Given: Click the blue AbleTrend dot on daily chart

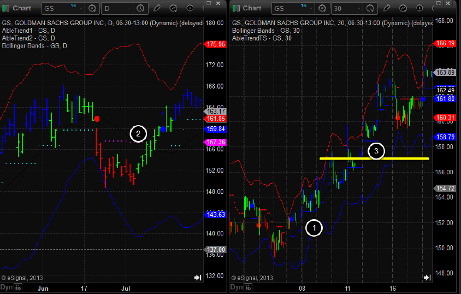Looking at the screenshot, I should coord(163,129).
